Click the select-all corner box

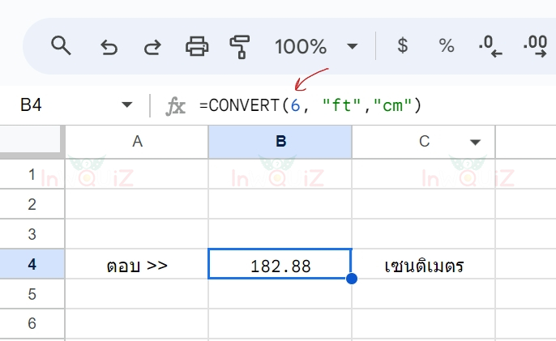(x=31, y=140)
